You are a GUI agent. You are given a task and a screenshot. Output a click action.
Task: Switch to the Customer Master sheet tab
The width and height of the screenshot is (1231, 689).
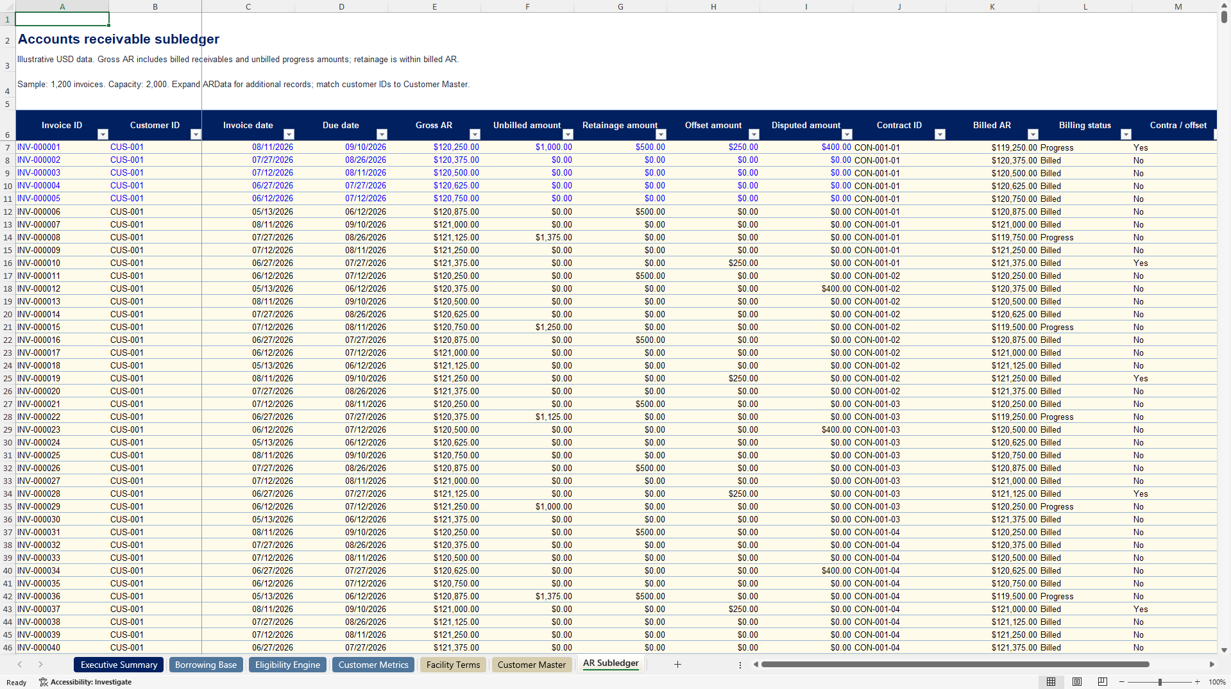pyautogui.click(x=531, y=665)
